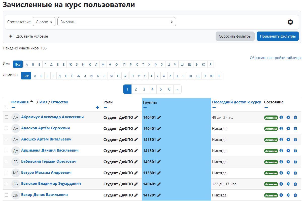Viewport: 305px width, 201px height.
Task: Select checkbox for Авлохов Артём Сергеевич
Action: pos(7,128)
